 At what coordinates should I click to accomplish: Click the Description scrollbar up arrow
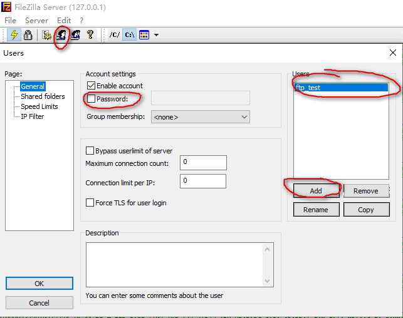(x=267, y=249)
